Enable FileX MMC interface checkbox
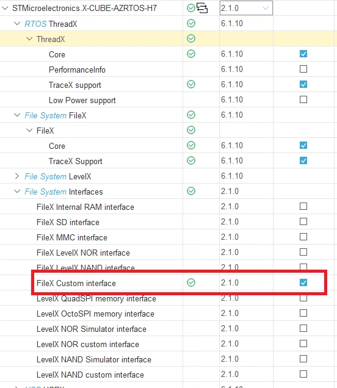 [x=303, y=237]
